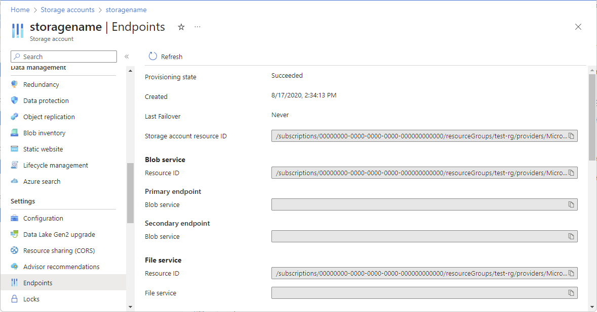Open the Configuration settings page
Image resolution: width=597 pixels, height=312 pixels.
pos(43,218)
